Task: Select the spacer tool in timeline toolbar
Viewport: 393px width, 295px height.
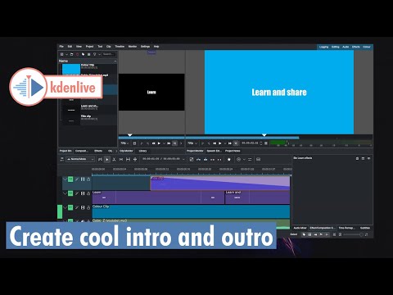Action: (x=121, y=159)
